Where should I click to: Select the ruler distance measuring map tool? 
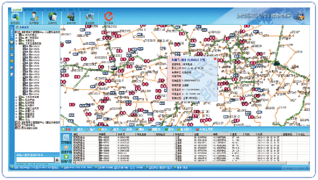140,129
